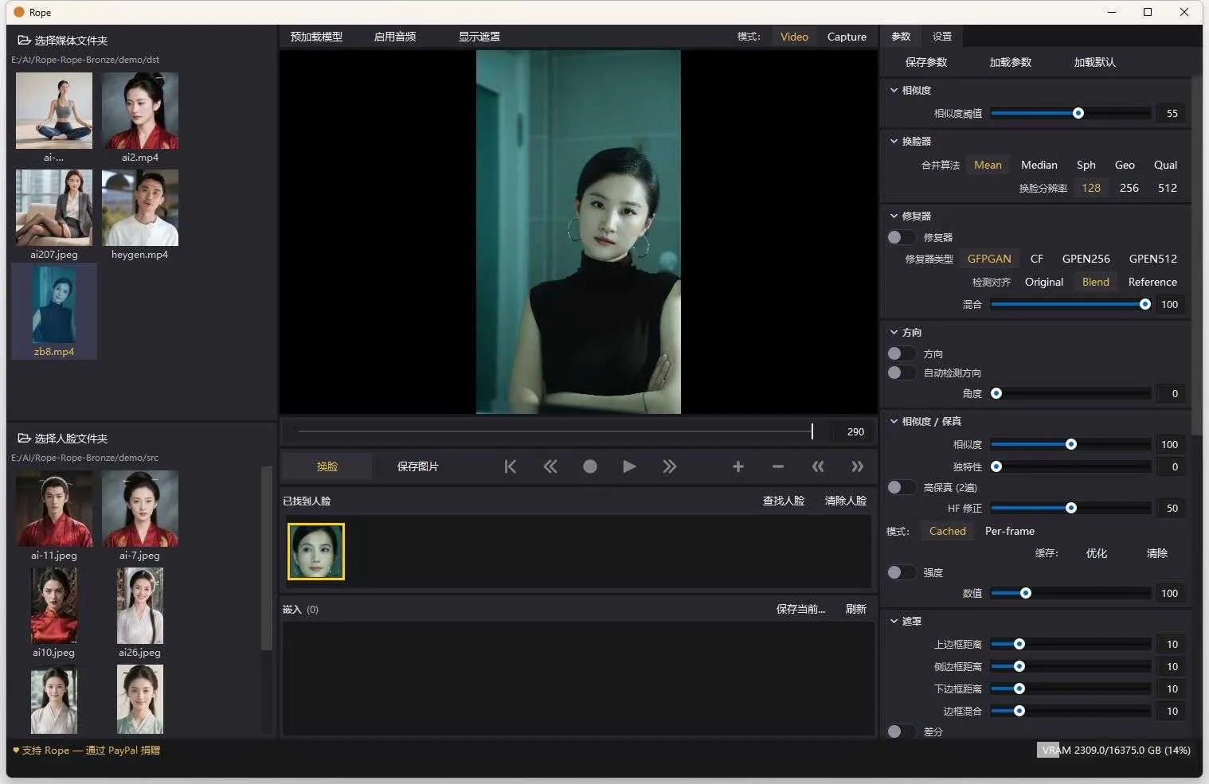
Task: Click the add marker plus icon
Action: coord(738,466)
